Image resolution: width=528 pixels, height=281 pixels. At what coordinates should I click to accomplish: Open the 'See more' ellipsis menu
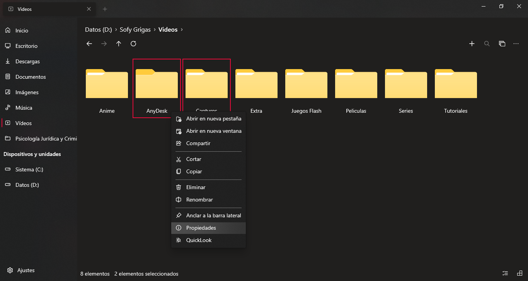click(516, 44)
